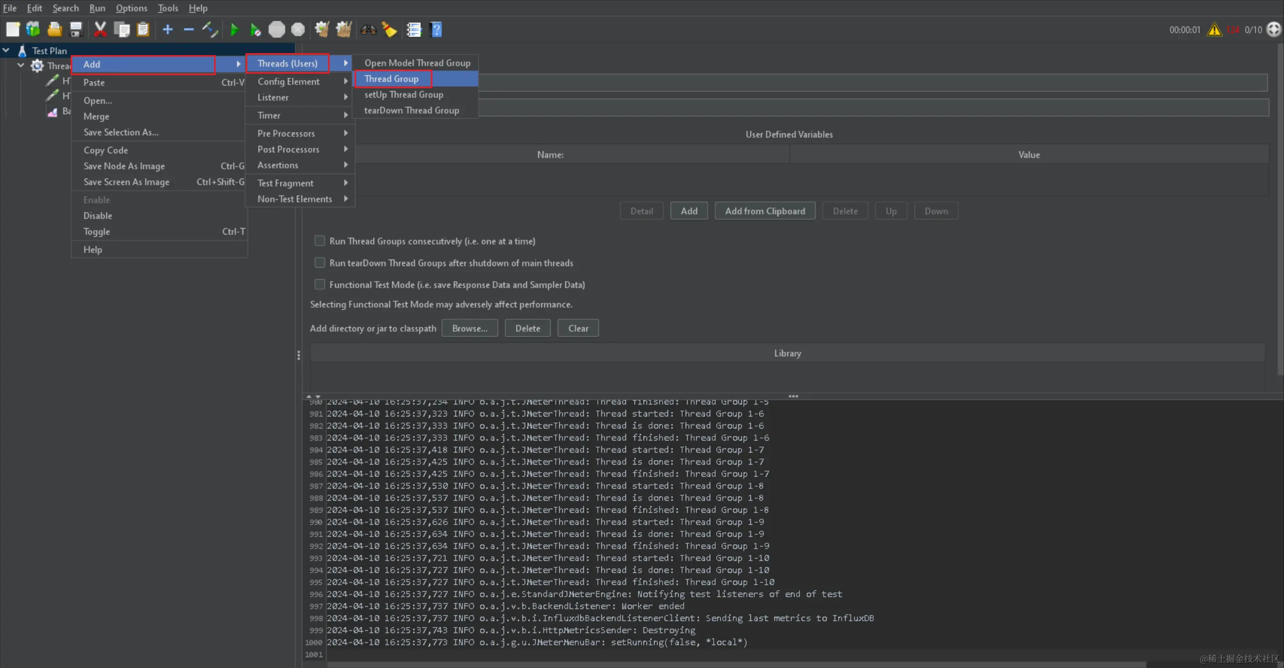Start the test with green play icon

234,30
